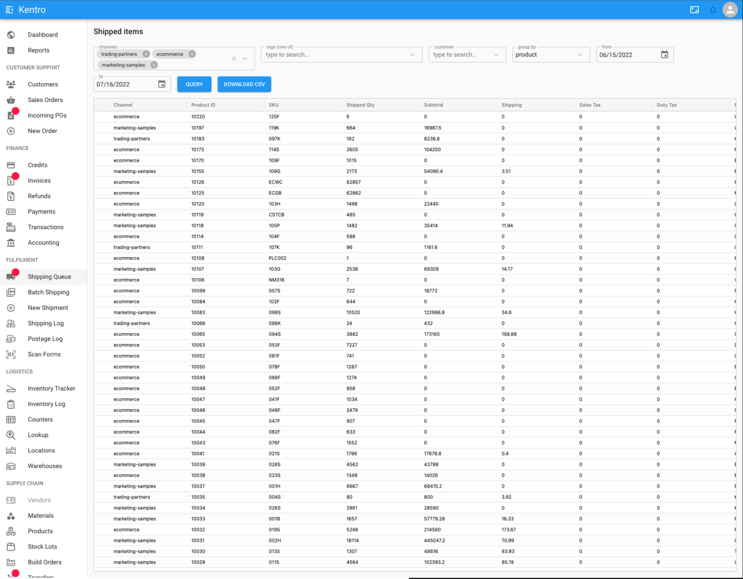Click DOWNLOAD CSV button

click(244, 84)
